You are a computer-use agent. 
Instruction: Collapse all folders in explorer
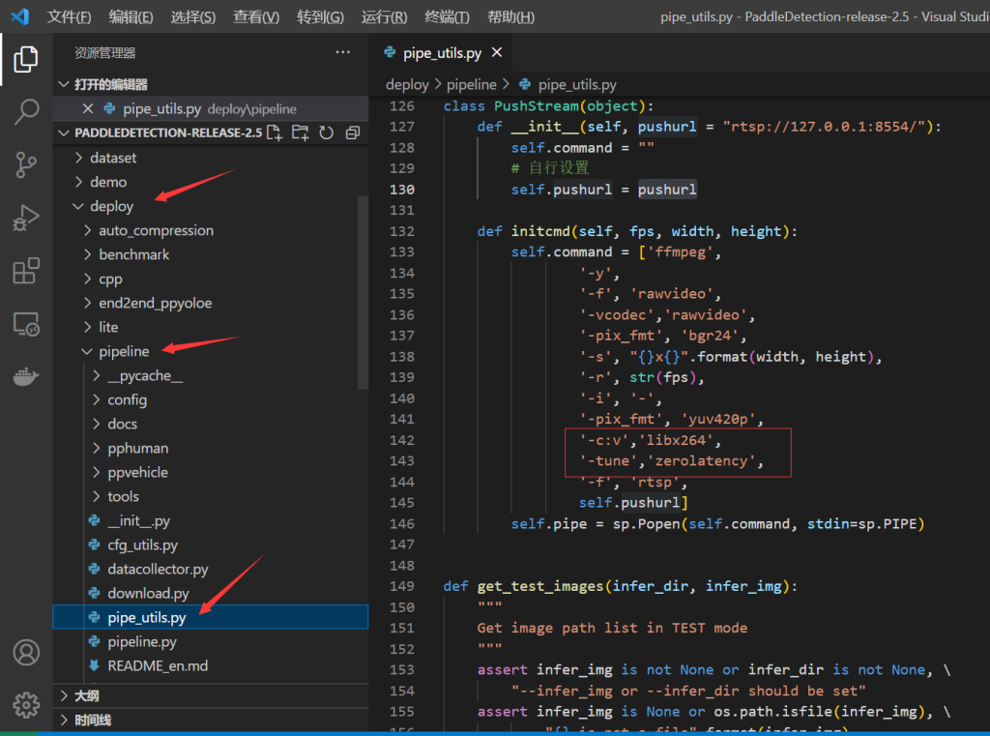pyautogui.click(x=352, y=132)
